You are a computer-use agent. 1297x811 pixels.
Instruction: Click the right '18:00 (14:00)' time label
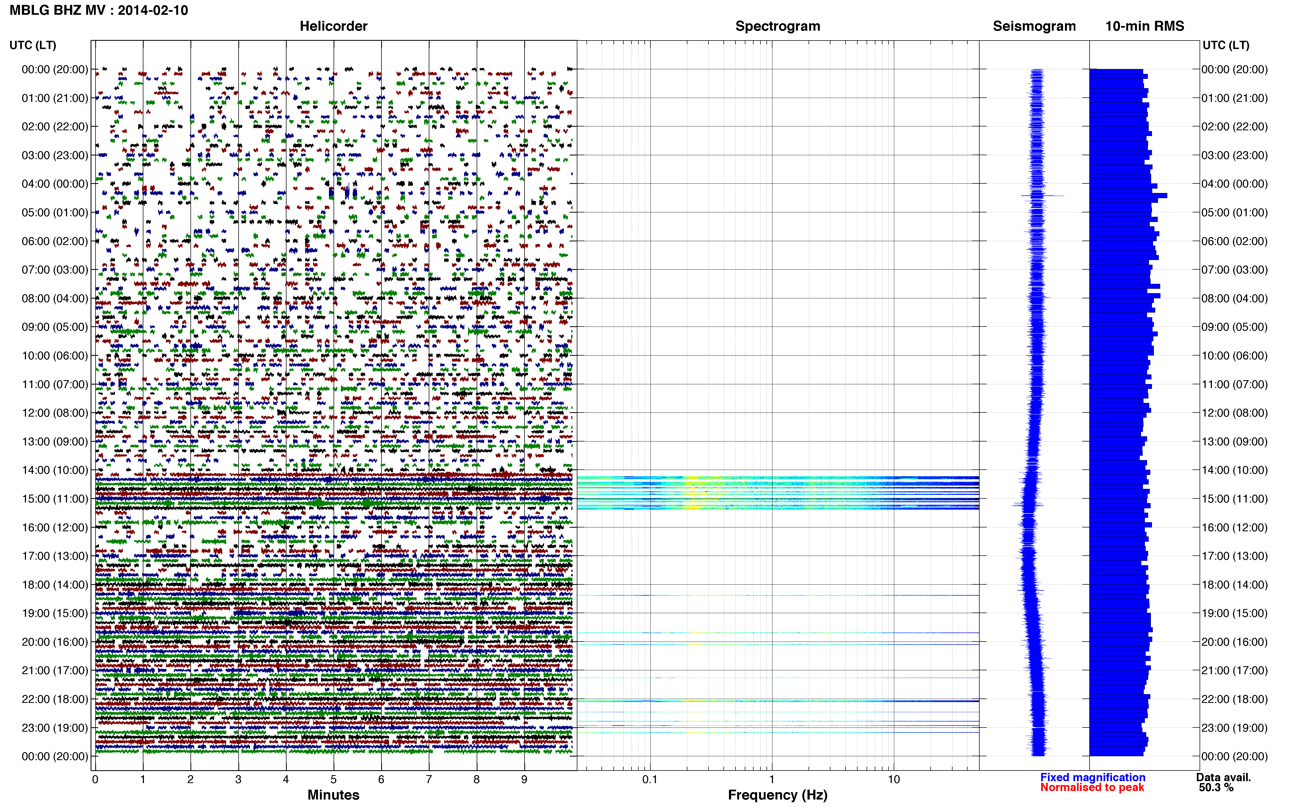[1234, 585]
